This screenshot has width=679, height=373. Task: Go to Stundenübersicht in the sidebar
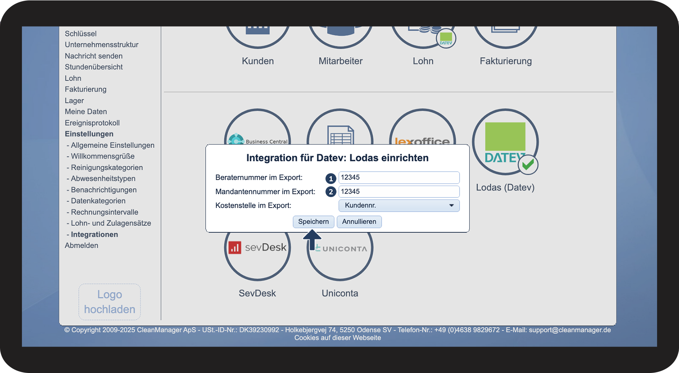94,67
